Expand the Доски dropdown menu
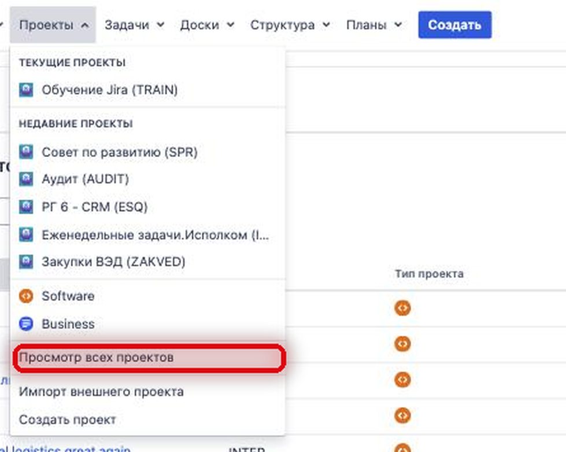This screenshot has height=452, width=566. pyautogui.click(x=207, y=25)
